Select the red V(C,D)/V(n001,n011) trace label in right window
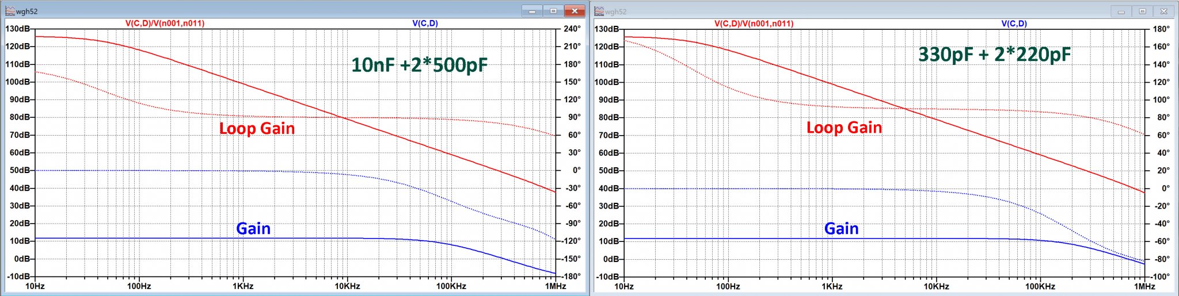Screen dimensions: 1179x296 pos(754,24)
